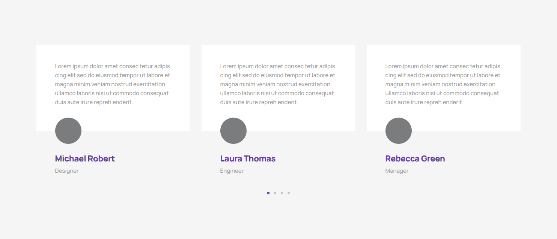
Task: Switch to the third carousel pagination dot
Action: pos(282,193)
